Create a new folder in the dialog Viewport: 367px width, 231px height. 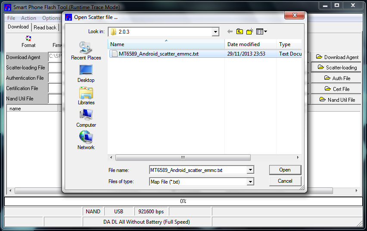[250, 31]
